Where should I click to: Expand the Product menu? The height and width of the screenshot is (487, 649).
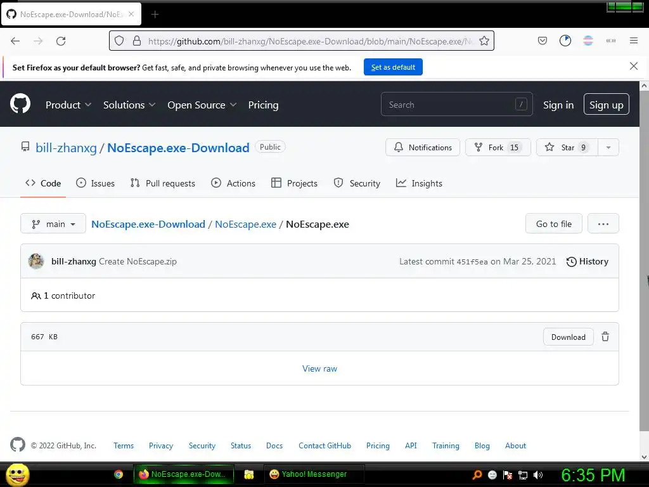68,105
